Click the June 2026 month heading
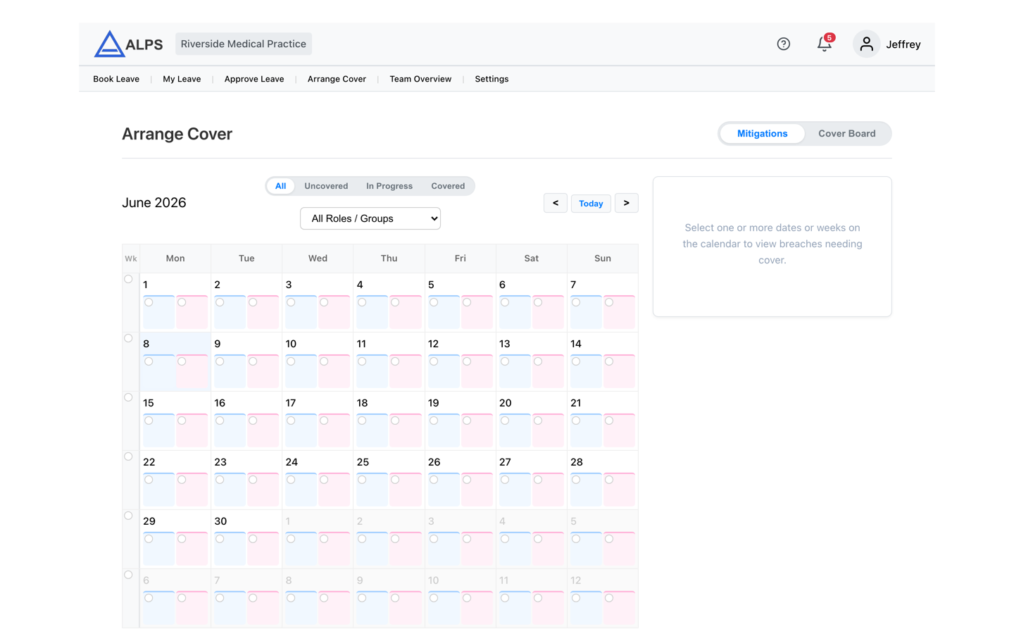 [x=154, y=203]
